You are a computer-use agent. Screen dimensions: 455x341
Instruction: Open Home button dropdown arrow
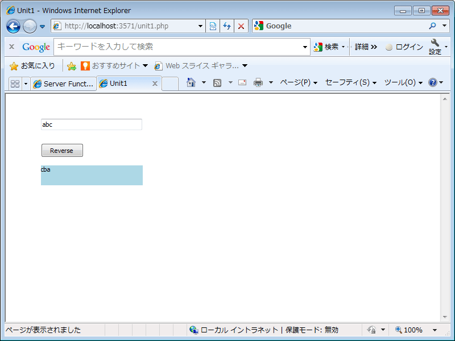(x=204, y=82)
